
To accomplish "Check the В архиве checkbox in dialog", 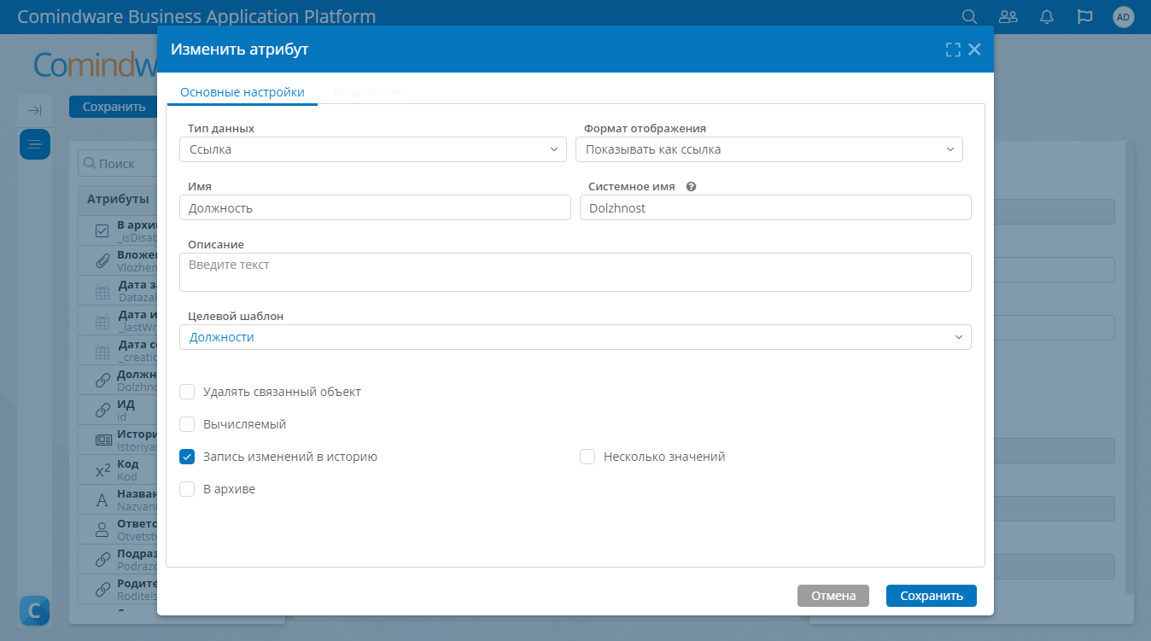I will [187, 489].
